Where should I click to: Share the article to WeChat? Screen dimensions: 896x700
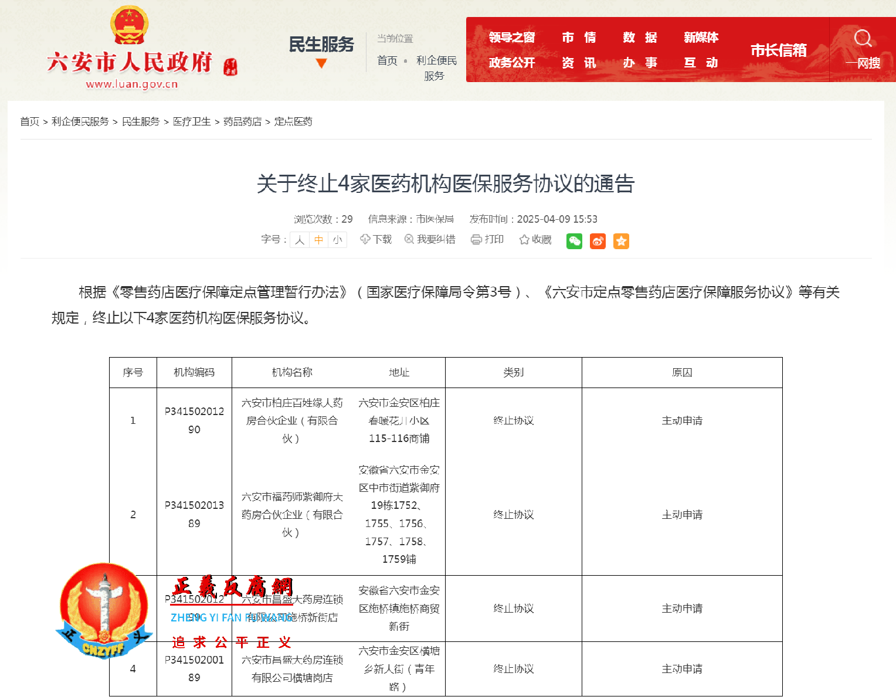(x=574, y=240)
